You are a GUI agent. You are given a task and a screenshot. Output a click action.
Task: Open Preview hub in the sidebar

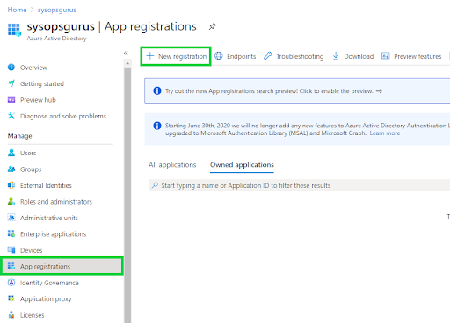38,100
